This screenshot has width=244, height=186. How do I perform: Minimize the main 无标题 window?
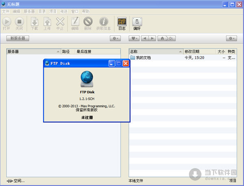click(225, 4)
